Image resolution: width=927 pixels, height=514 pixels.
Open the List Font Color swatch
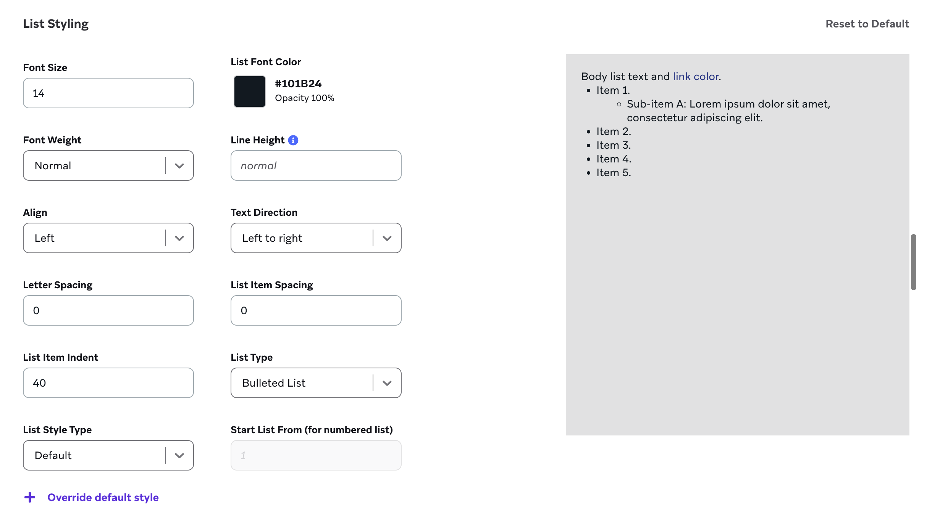pyautogui.click(x=250, y=92)
